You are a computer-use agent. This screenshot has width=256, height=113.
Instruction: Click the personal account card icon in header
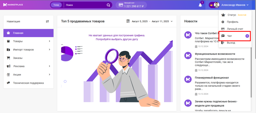click(121, 5)
